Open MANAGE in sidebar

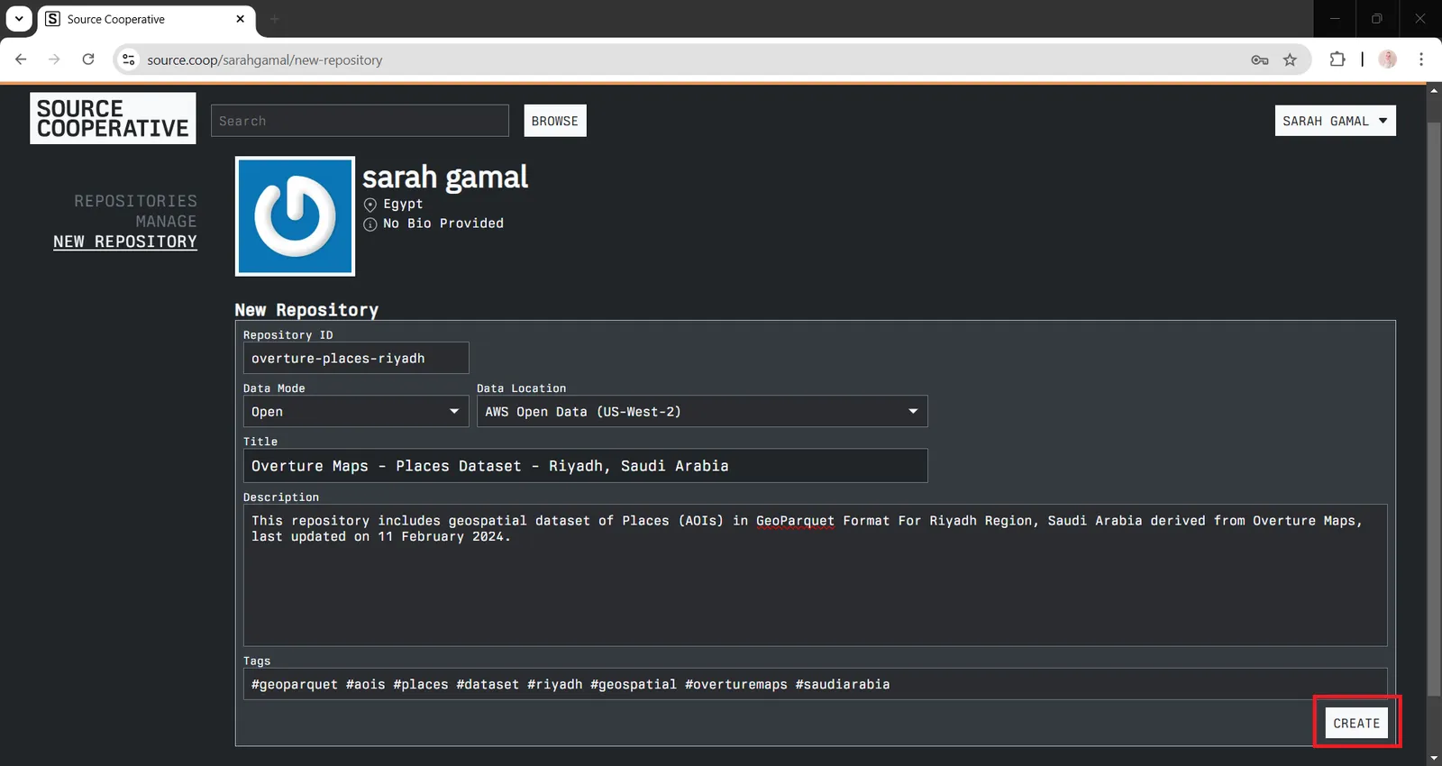coord(166,222)
